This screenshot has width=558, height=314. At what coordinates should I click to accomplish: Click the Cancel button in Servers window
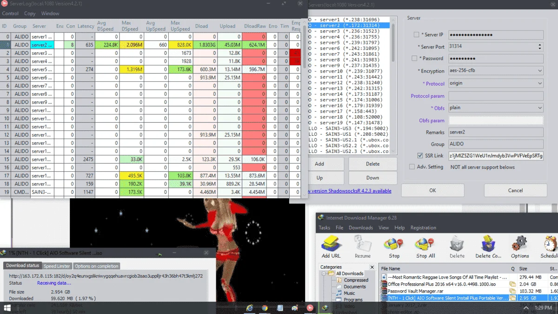515,190
